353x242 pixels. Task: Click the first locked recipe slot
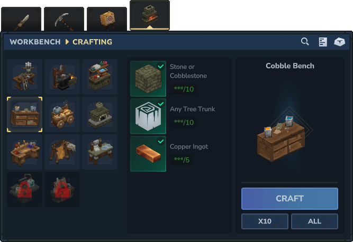click(24, 189)
